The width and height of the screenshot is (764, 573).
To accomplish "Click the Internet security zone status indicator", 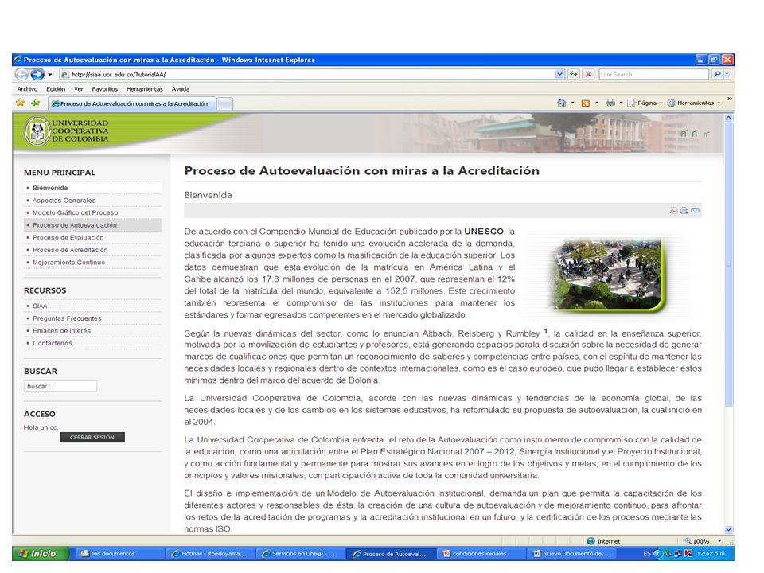I will tap(603, 541).
